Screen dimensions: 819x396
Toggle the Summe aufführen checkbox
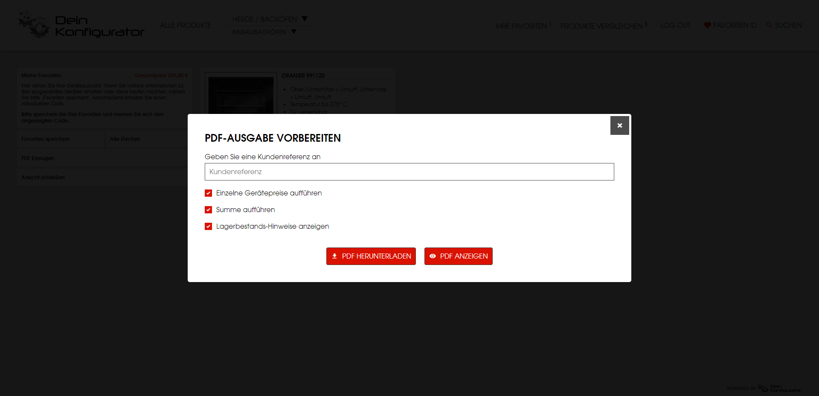pyautogui.click(x=208, y=210)
